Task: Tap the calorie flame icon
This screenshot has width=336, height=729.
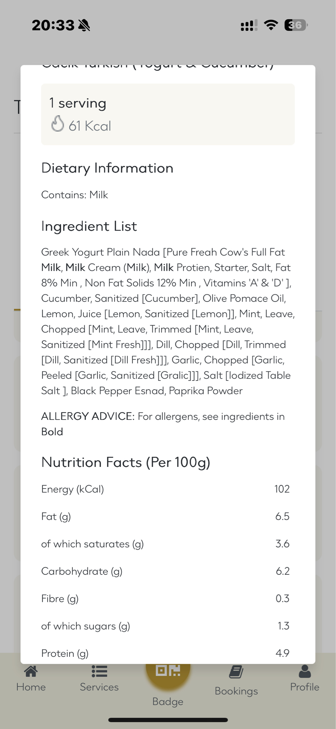Action: pyautogui.click(x=58, y=124)
